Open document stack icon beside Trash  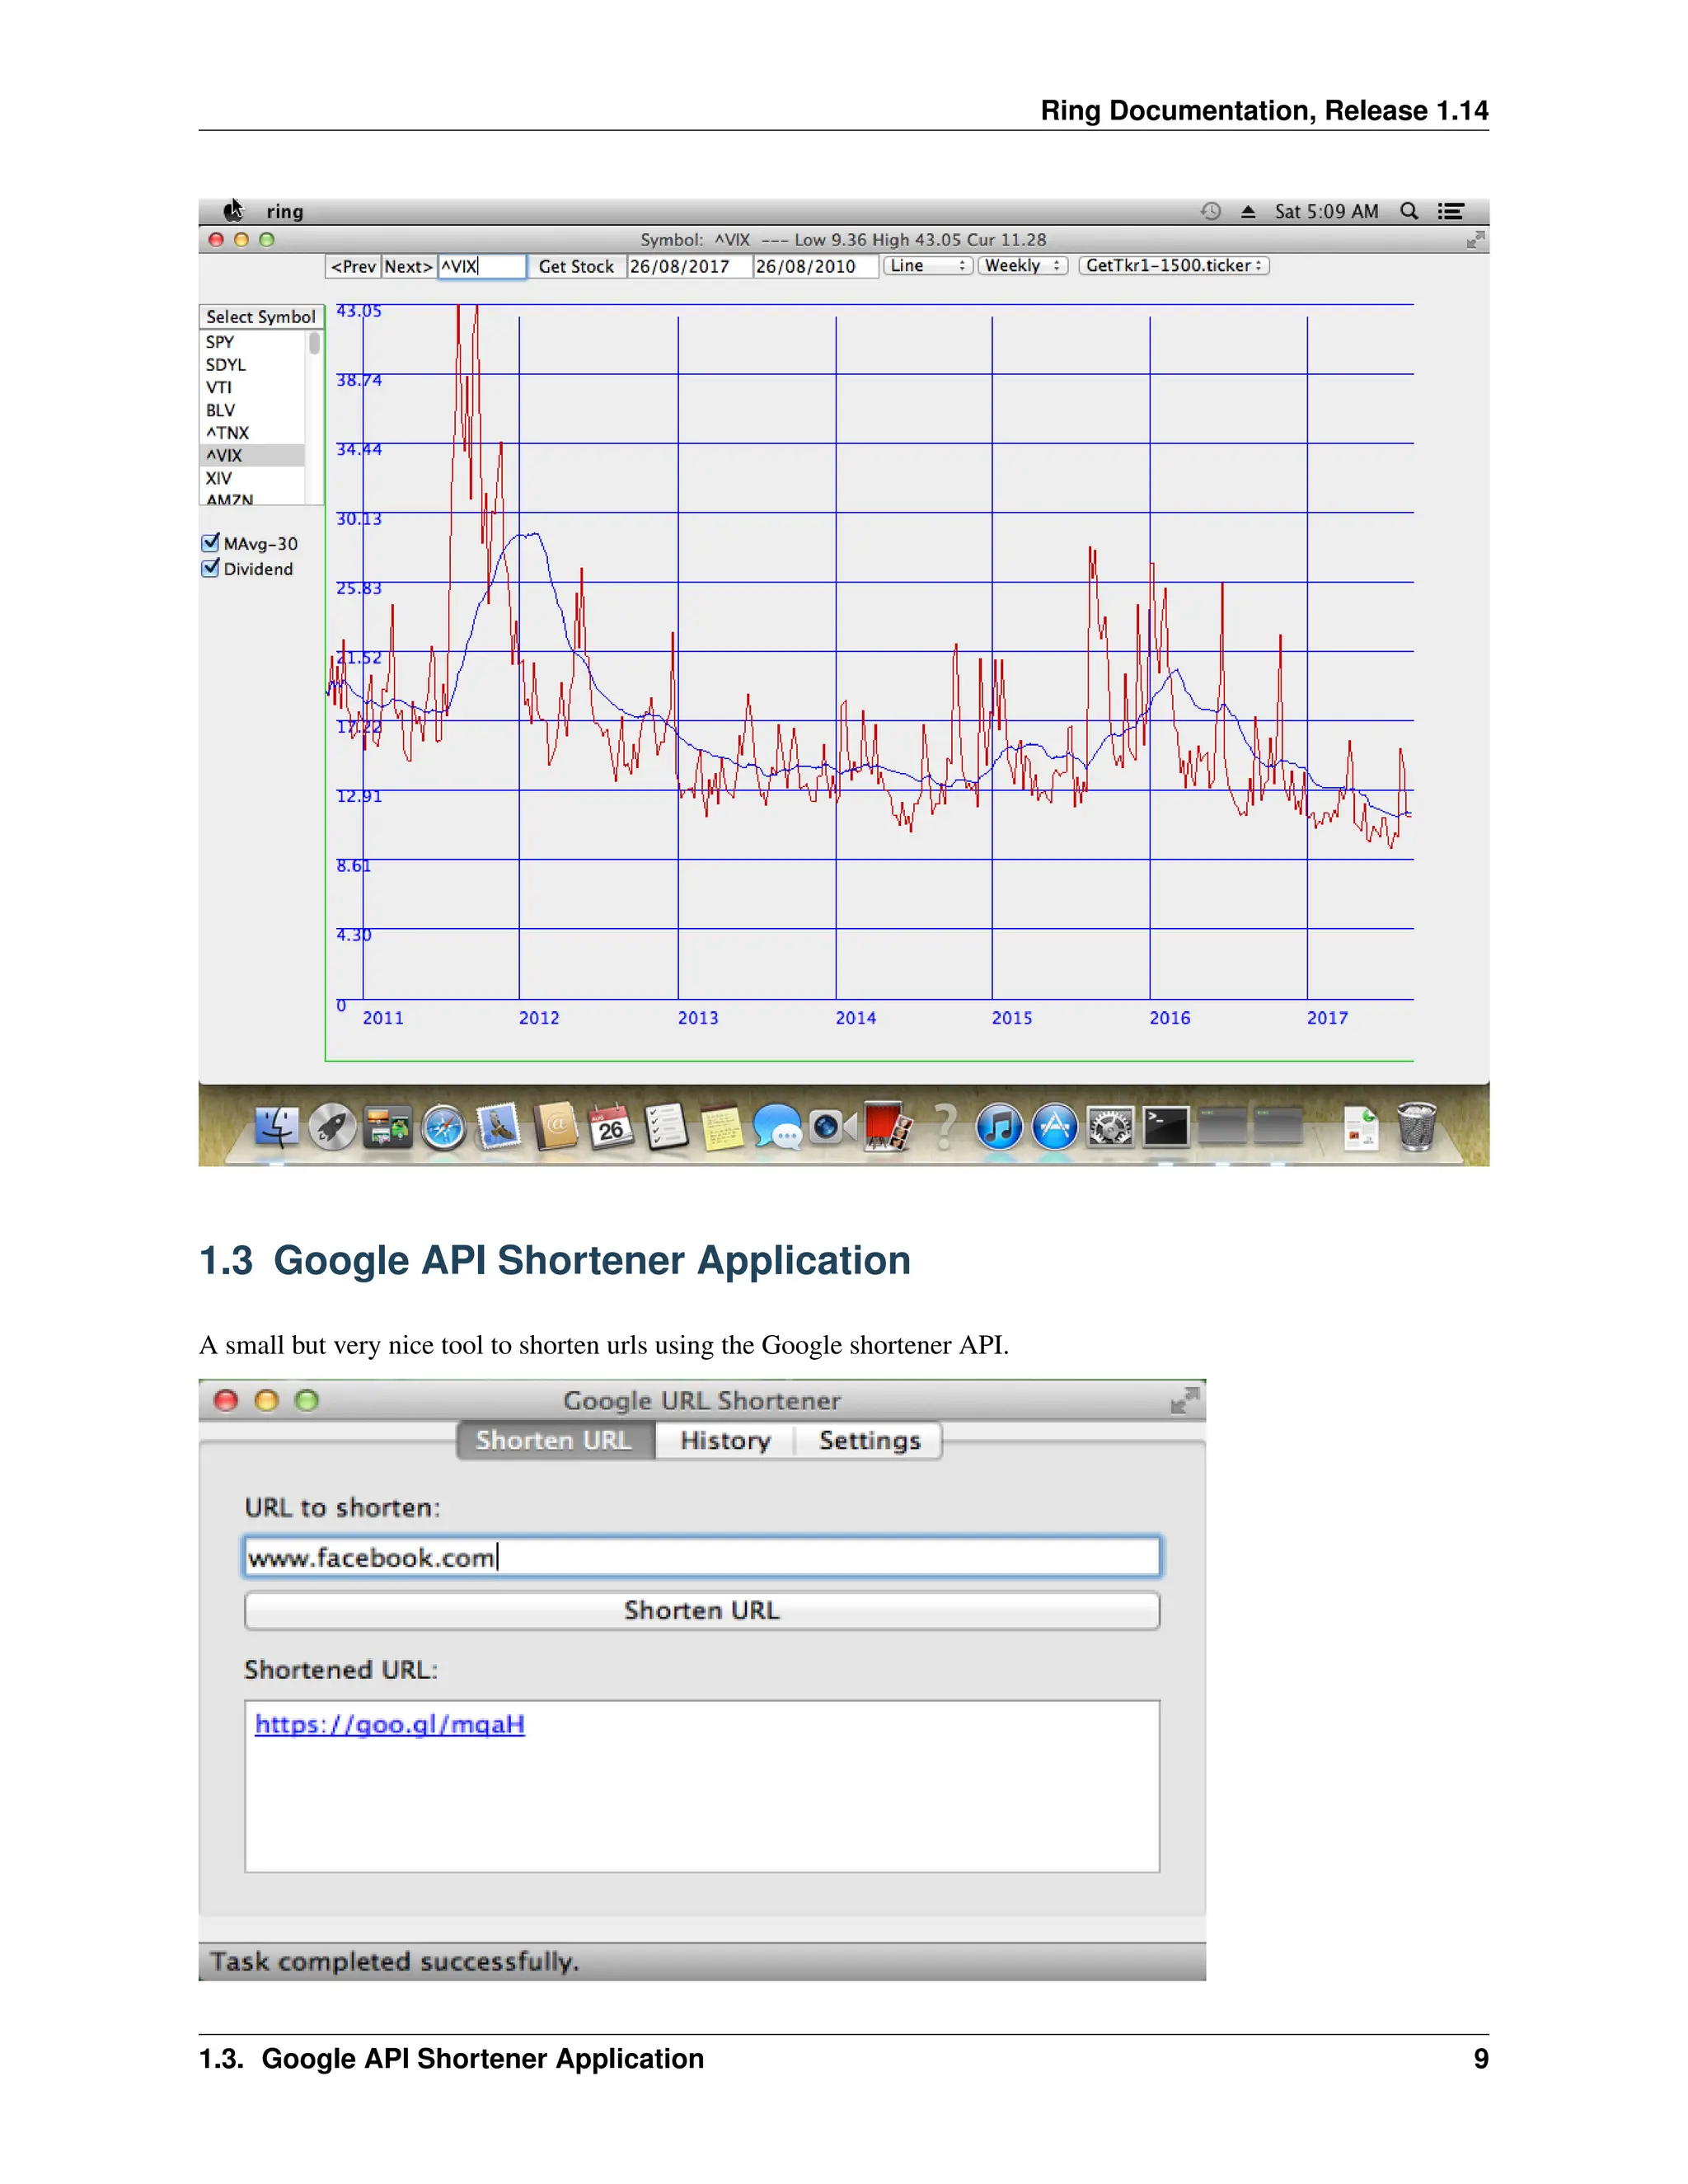pyautogui.click(x=1360, y=1127)
